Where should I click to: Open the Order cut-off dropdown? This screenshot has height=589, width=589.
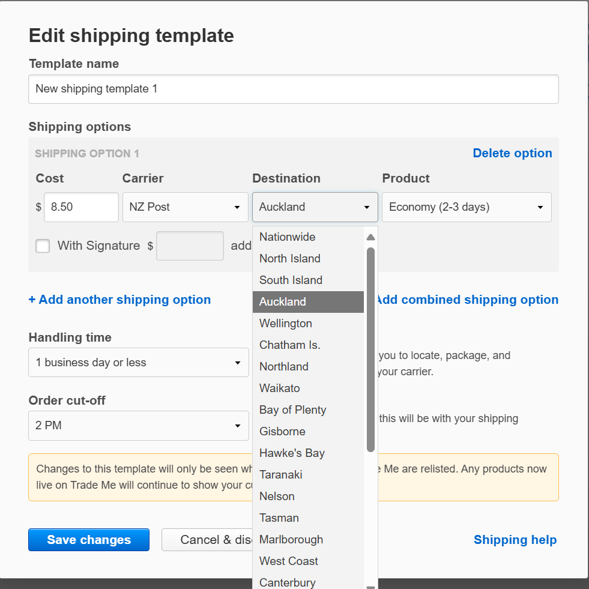[138, 426]
